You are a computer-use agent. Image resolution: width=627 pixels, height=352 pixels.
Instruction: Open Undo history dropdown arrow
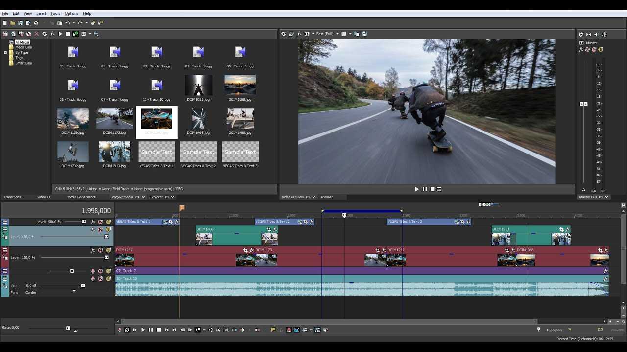pyautogui.click(x=73, y=23)
